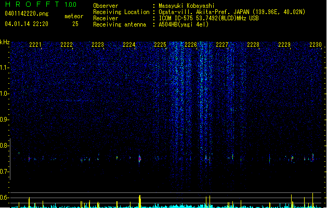
Task: Click the HROFFT 1.0.0 title text
Action: tap(41, 4)
